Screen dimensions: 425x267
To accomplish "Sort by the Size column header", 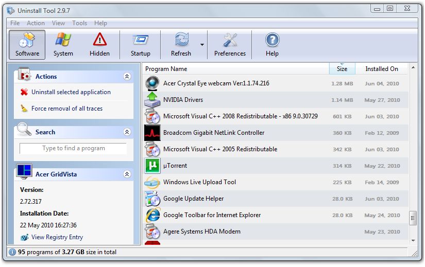I will point(342,69).
